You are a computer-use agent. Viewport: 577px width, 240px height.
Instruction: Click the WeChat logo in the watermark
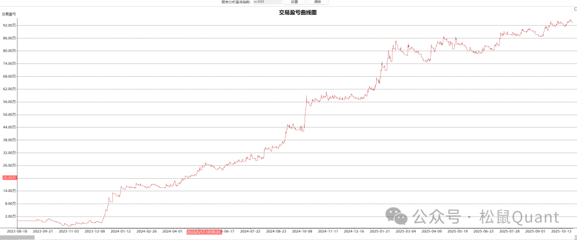pos(395,216)
